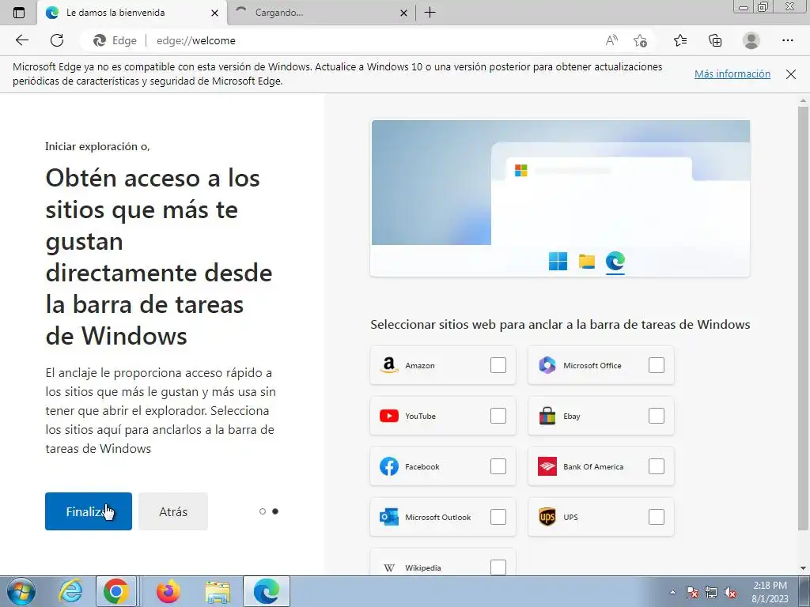Show hidden tray icons arrow
This screenshot has height=607, width=810.
point(672,593)
